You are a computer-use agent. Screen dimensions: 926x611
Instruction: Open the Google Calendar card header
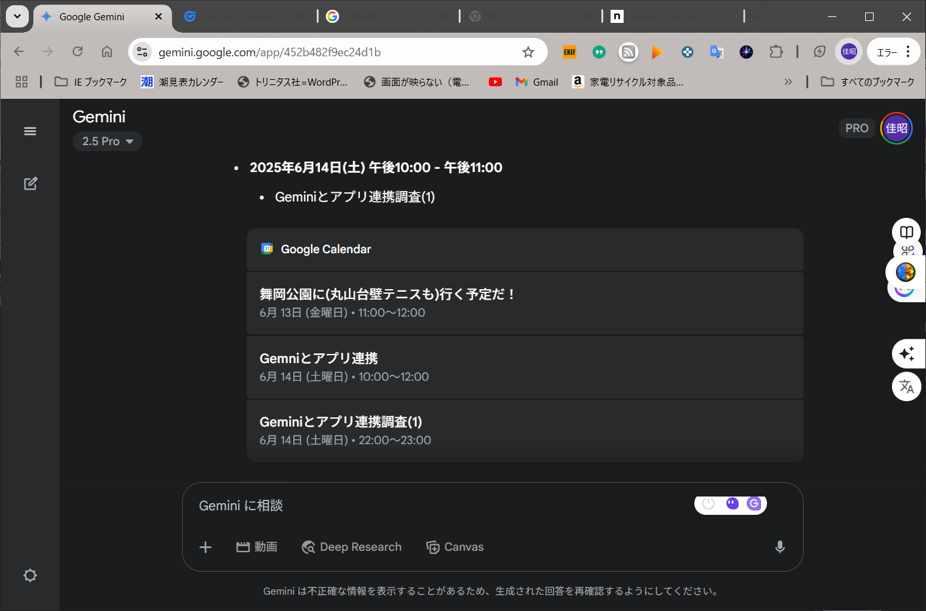[525, 249]
